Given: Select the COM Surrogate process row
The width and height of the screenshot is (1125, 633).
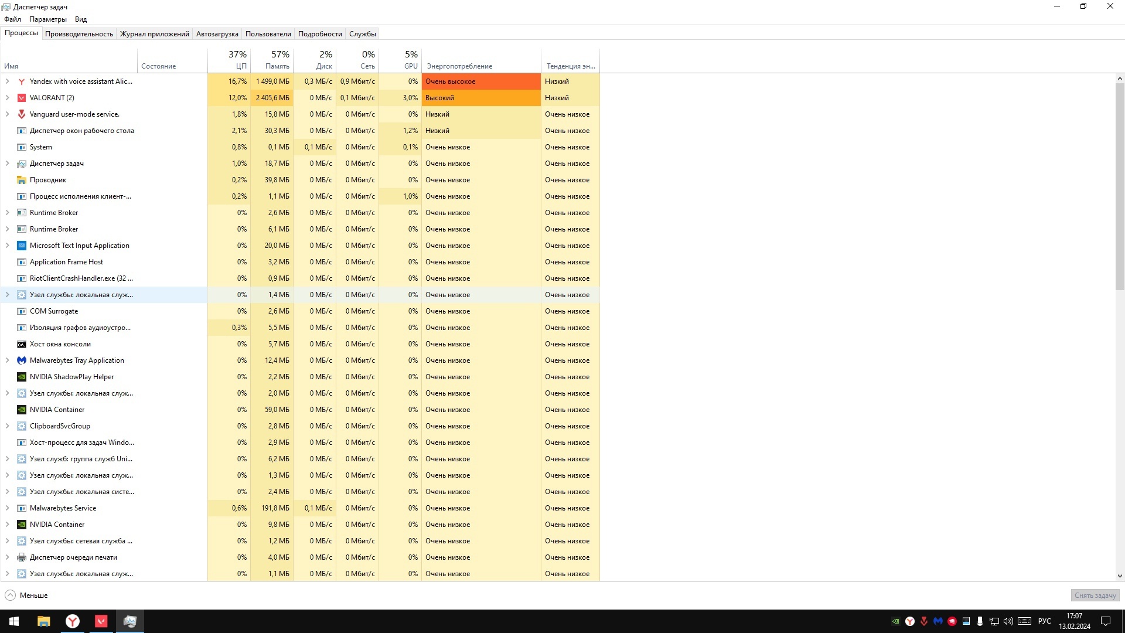Looking at the screenshot, I should [x=300, y=311].
